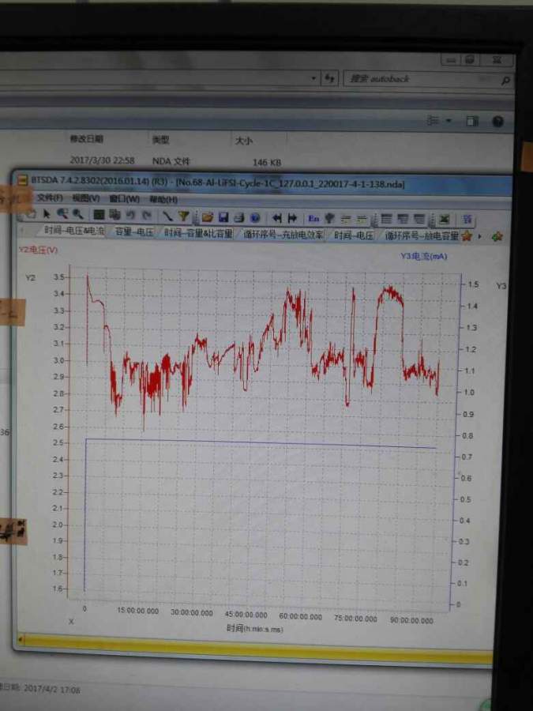Open the yellow funnel filter tool
Image resolution: width=533 pixels, height=711 pixels.
[183, 216]
